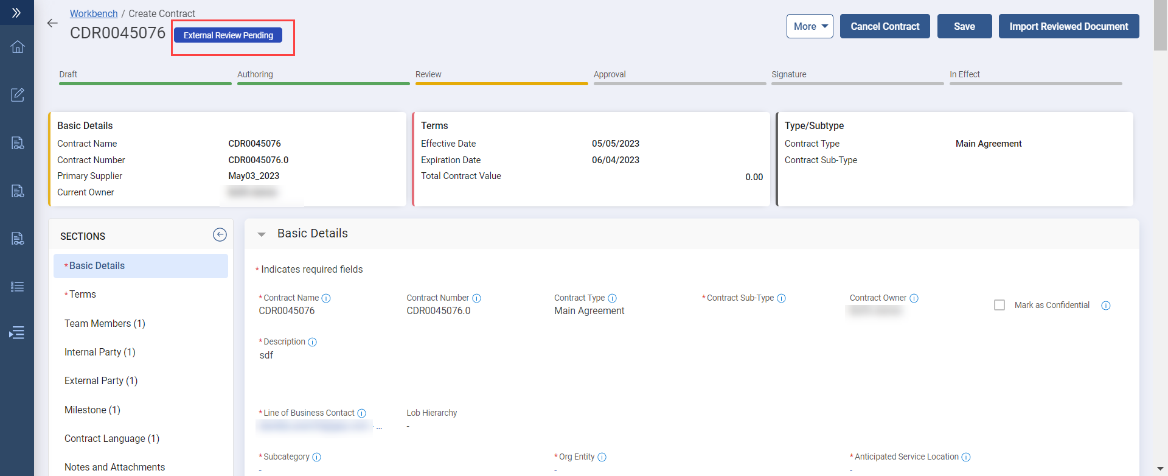This screenshot has height=476, width=1168.
Task: Show info for Contract Name field
Action: 326,298
